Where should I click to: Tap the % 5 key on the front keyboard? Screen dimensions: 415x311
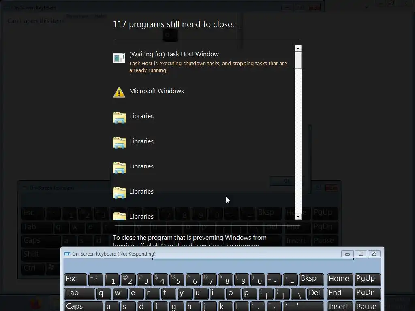[x=177, y=279]
